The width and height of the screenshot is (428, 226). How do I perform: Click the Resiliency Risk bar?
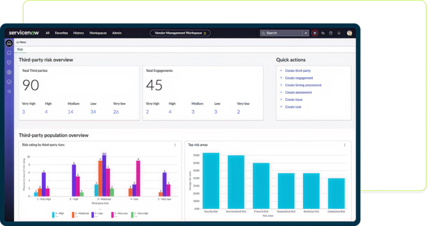(x=311, y=191)
